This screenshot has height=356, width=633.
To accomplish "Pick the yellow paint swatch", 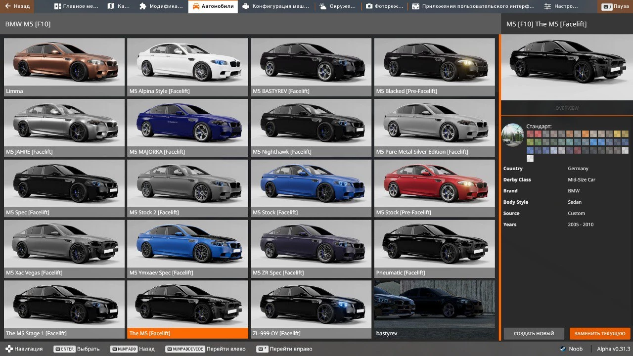I will (617, 134).
